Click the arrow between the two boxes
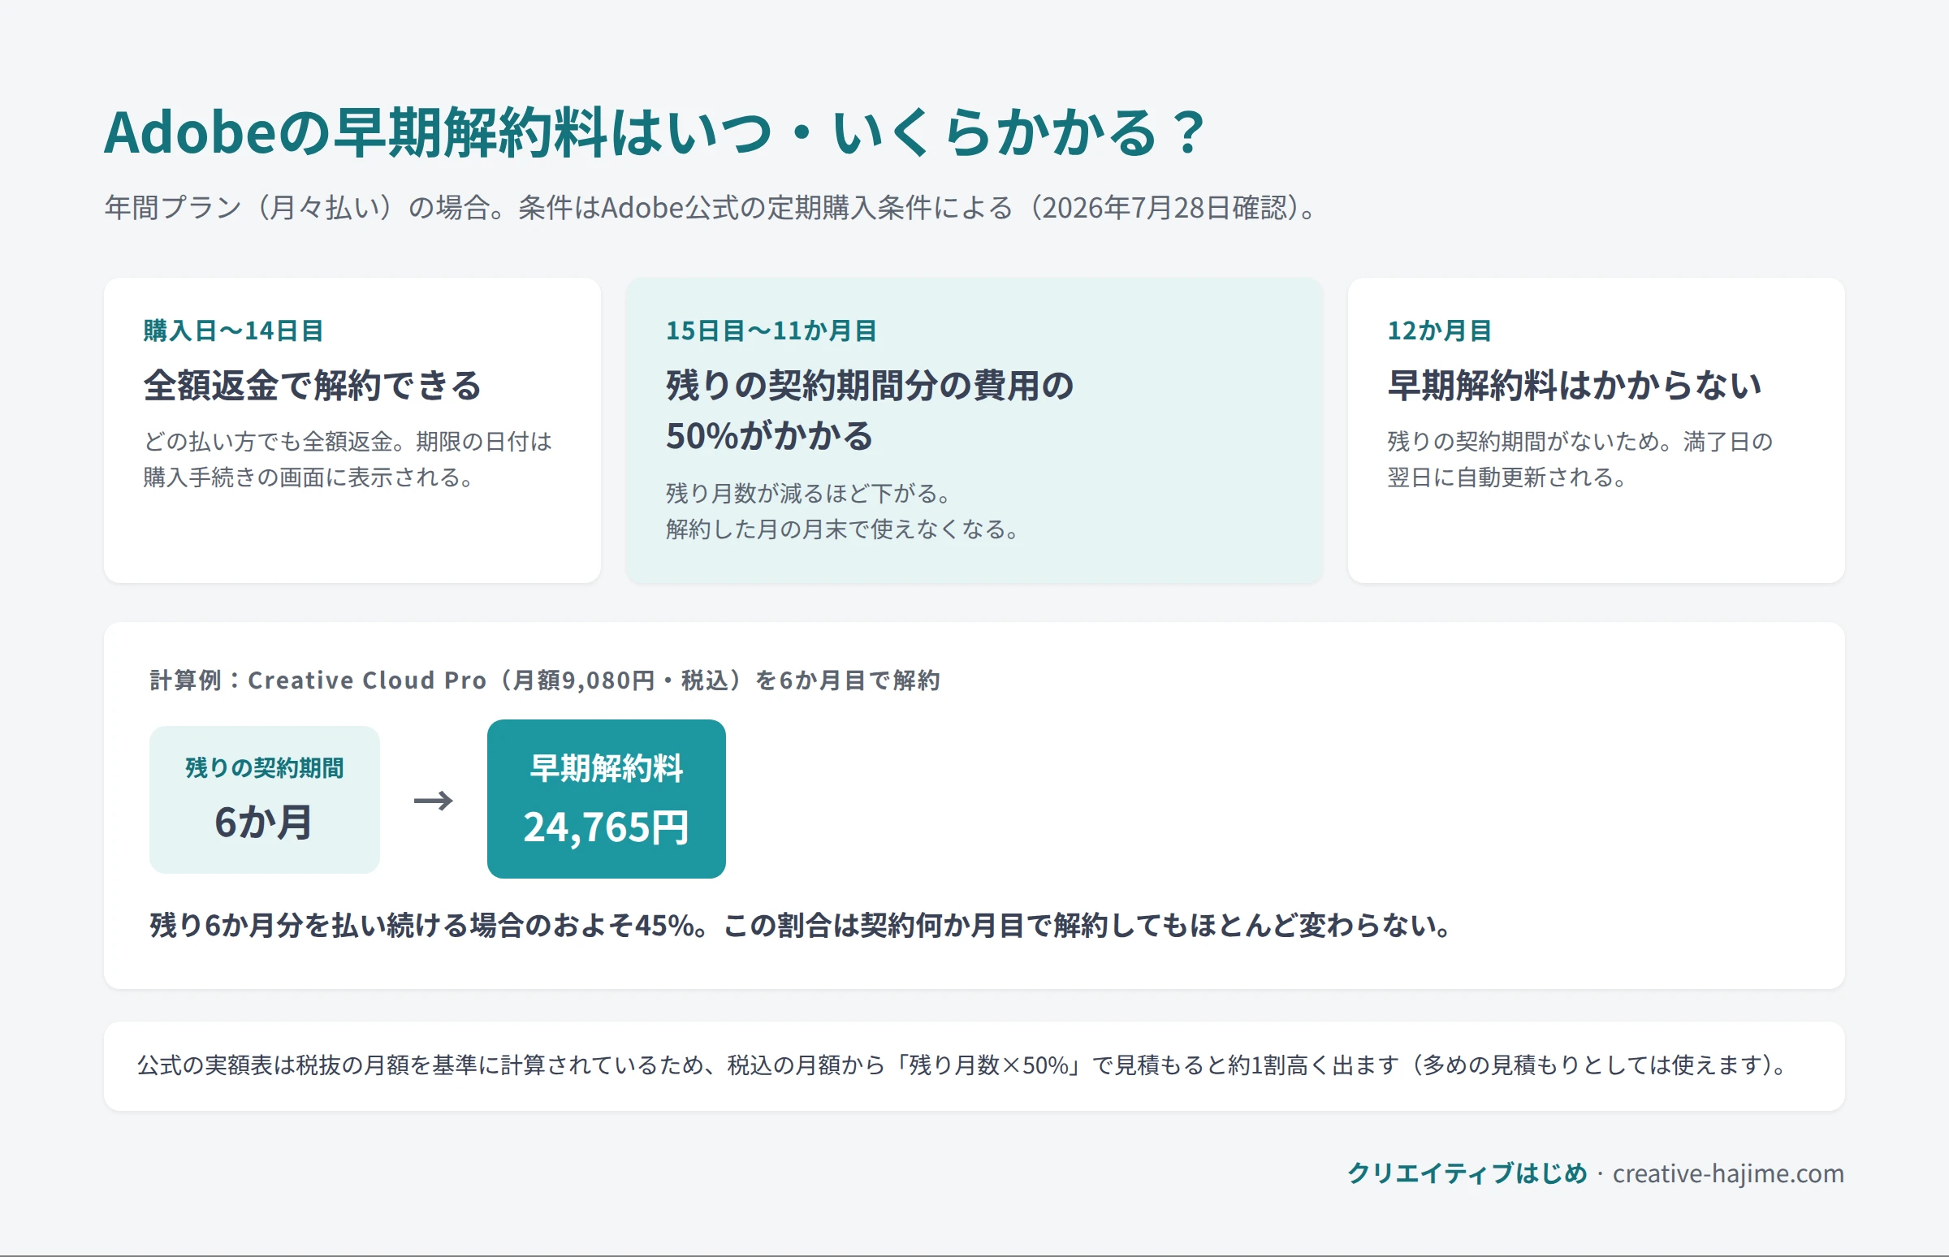Screen dimensions: 1949x1257 pyautogui.click(x=434, y=801)
